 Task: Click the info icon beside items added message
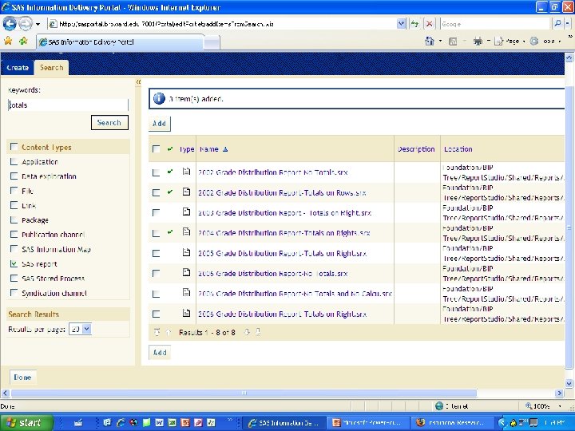tap(159, 99)
